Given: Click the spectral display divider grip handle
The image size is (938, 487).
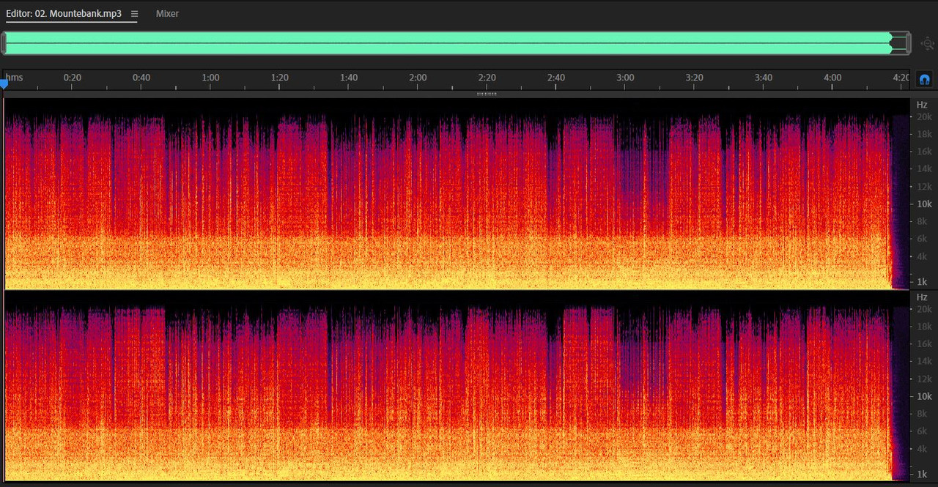Looking at the screenshot, I should tap(487, 94).
